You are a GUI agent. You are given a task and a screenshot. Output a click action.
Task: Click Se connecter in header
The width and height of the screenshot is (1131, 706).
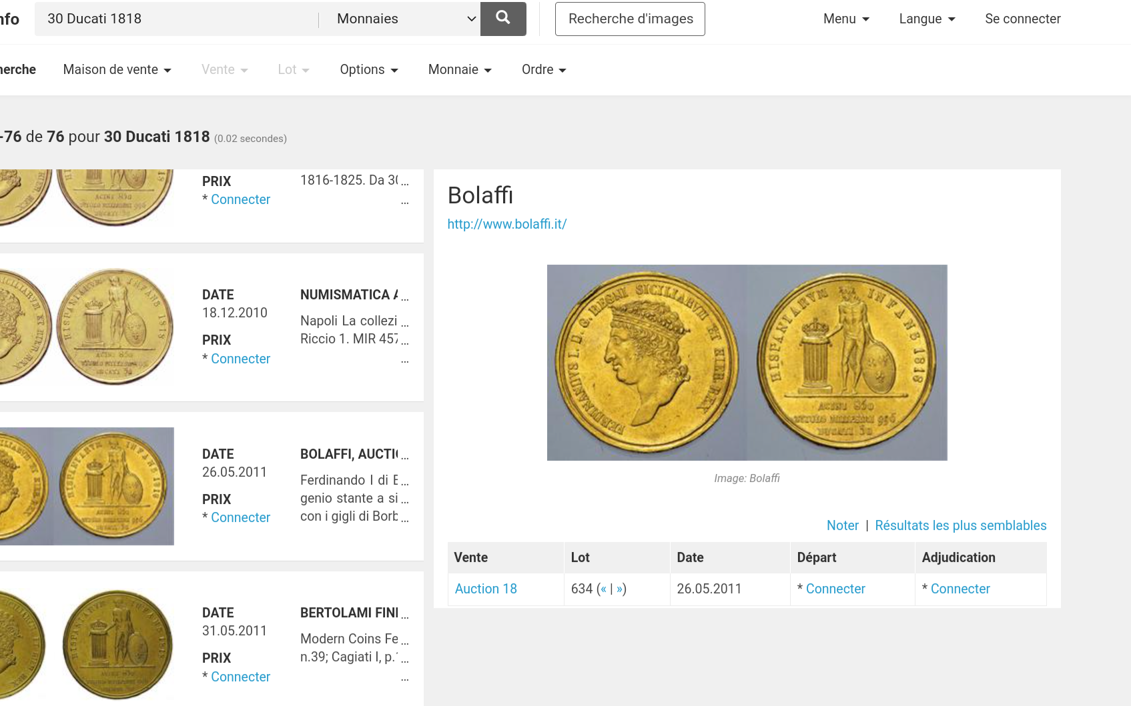click(x=1022, y=19)
